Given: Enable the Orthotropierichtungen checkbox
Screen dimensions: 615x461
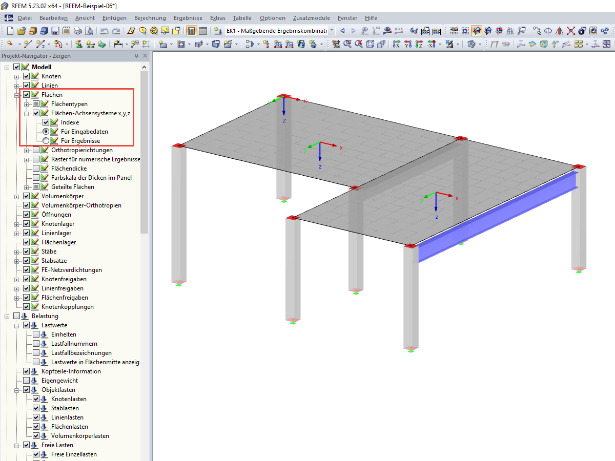Looking at the screenshot, I should [x=36, y=150].
